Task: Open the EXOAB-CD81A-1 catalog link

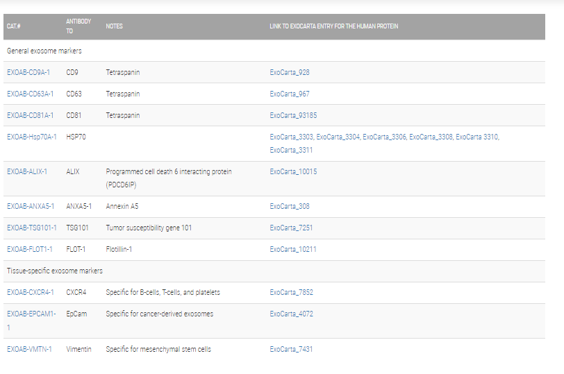Action: pyautogui.click(x=30, y=115)
